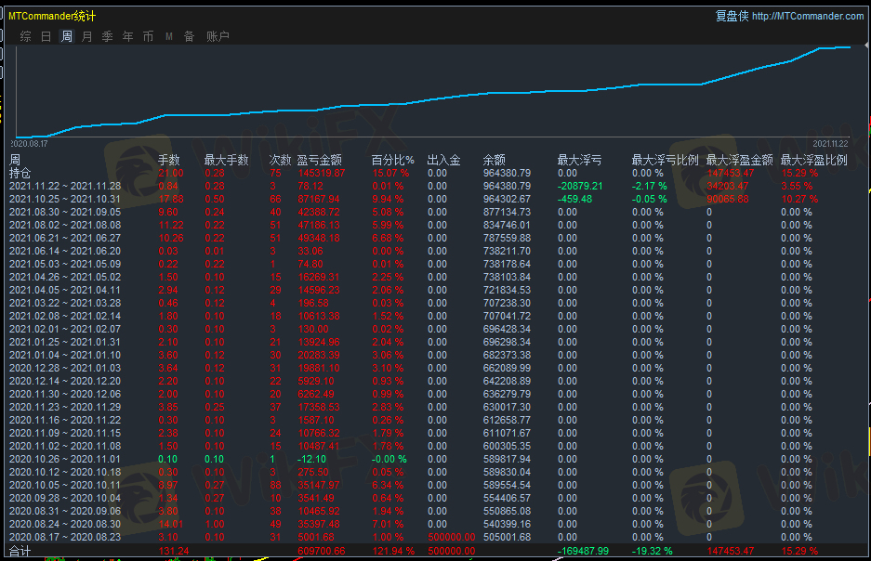The width and height of the screenshot is (871, 561).
Task: Click the 最大浮亏 column header
Action: (x=579, y=160)
